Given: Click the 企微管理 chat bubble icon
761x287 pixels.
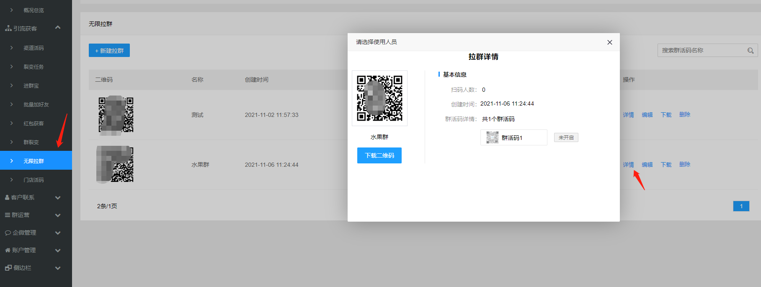Looking at the screenshot, I should point(8,233).
